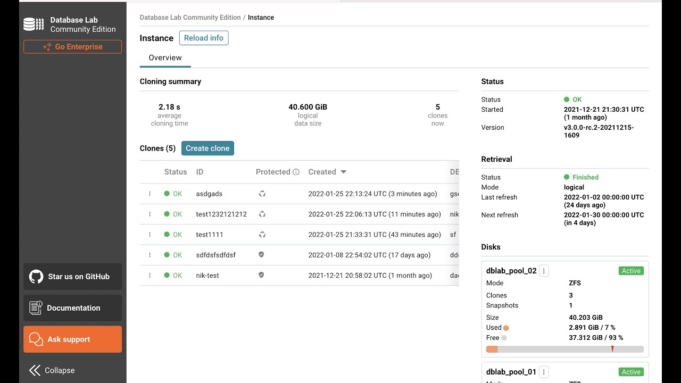
Task: Switch to the Overview tab
Action: pyautogui.click(x=165, y=57)
